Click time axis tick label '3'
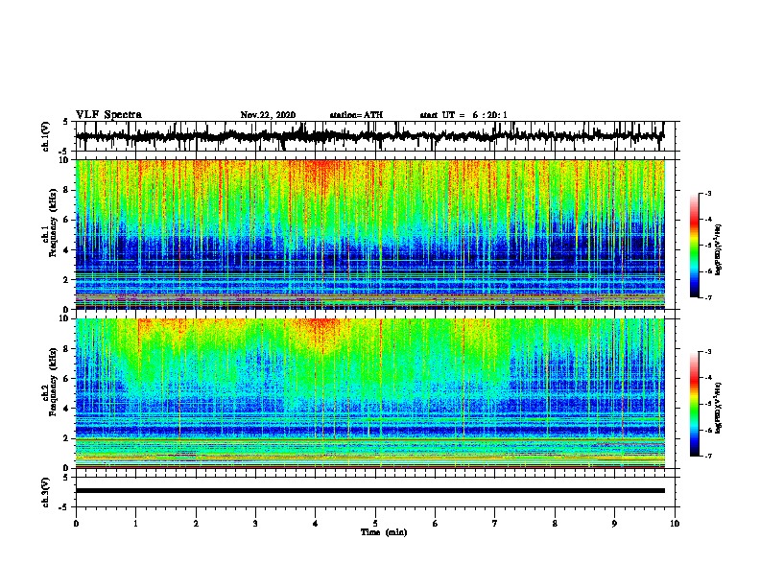Screen dimensions: 760x587 [255, 523]
